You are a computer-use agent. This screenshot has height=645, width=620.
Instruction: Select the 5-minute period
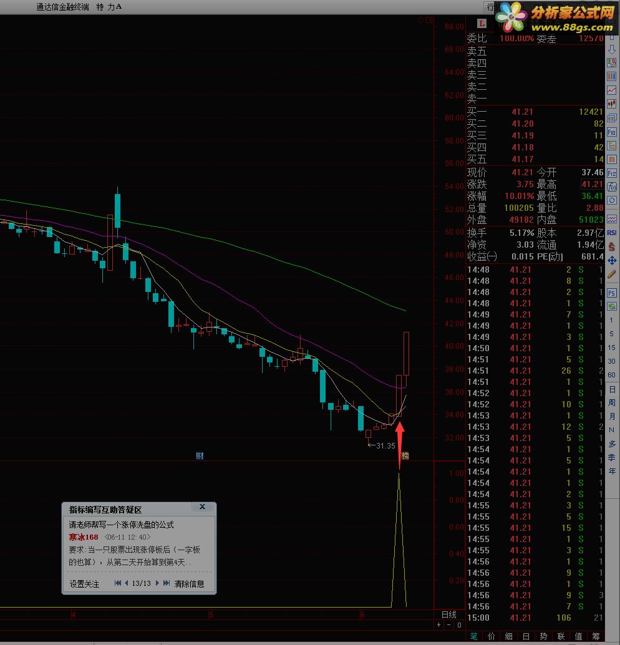[x=611, y=334]
